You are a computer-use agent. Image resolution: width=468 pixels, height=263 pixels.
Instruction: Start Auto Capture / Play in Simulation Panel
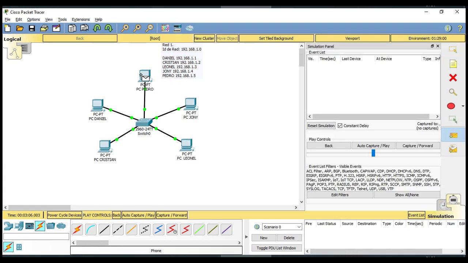tap(373, 146)
